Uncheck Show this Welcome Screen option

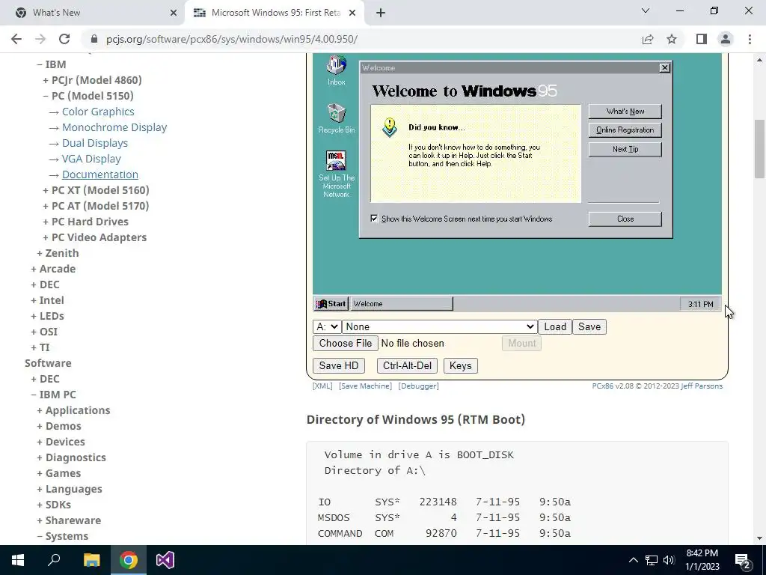tap(374, 219)
